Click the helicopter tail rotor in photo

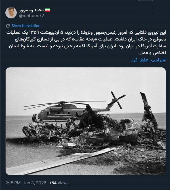118,100
